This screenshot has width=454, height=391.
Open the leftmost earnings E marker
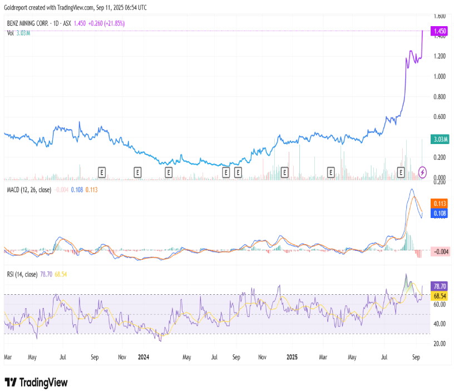coord(102,172)
